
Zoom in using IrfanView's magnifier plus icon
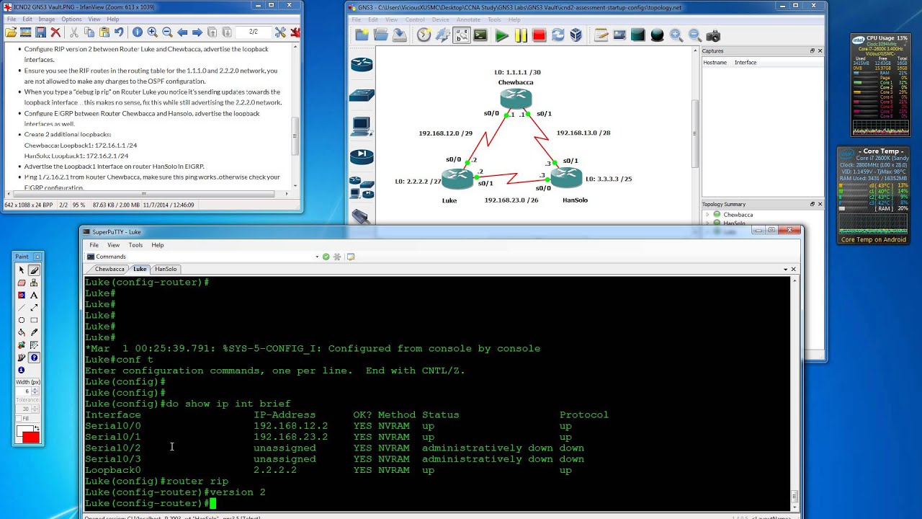click(152, 32)
